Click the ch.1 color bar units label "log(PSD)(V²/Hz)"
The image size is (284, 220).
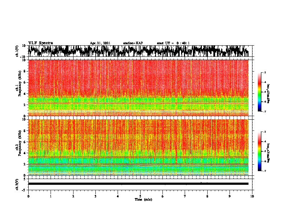coord(269,93)
